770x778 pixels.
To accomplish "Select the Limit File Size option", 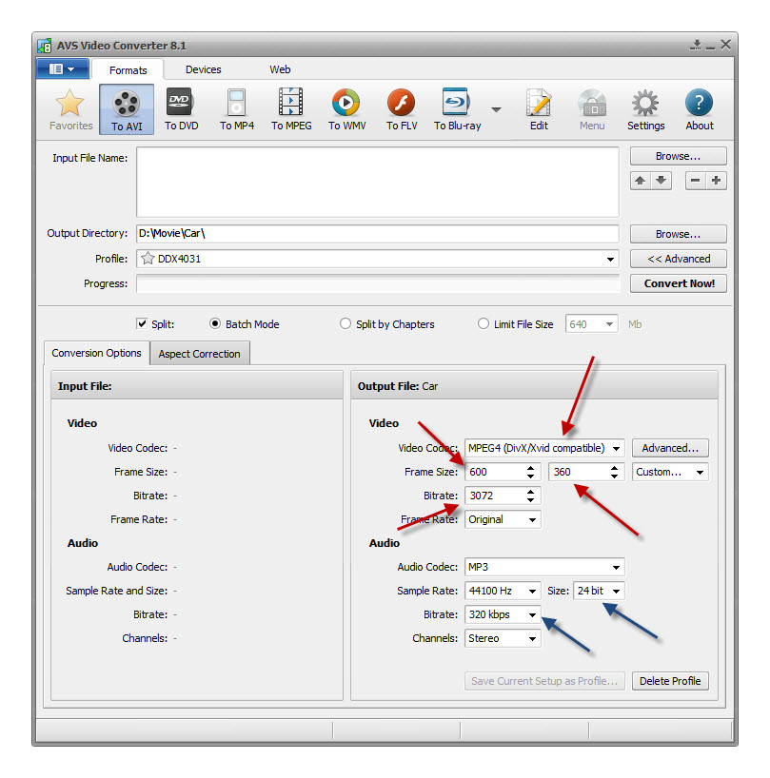I will click(x=484, y=324).
